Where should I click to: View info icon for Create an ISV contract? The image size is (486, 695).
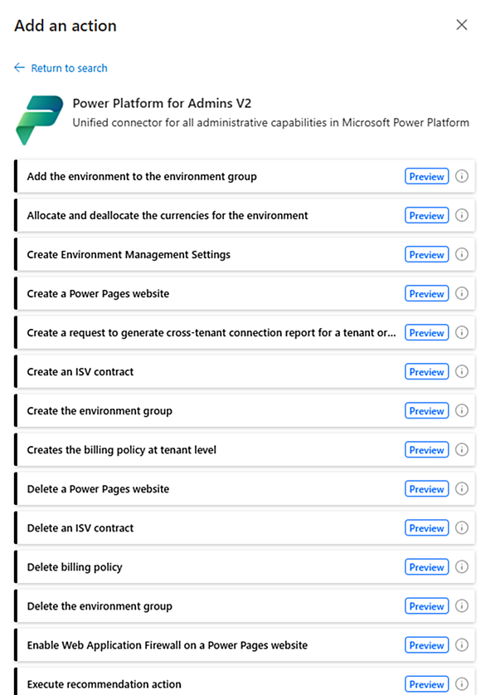462,371
